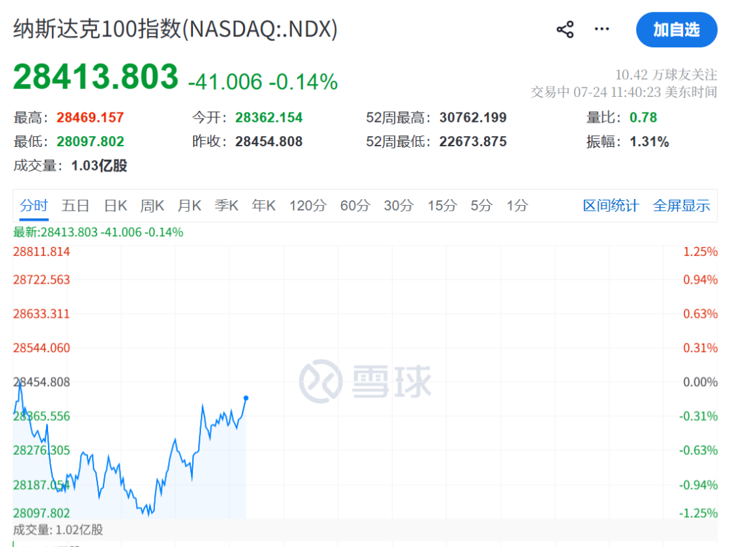Click the 全屏显示 link

[681, 206]
